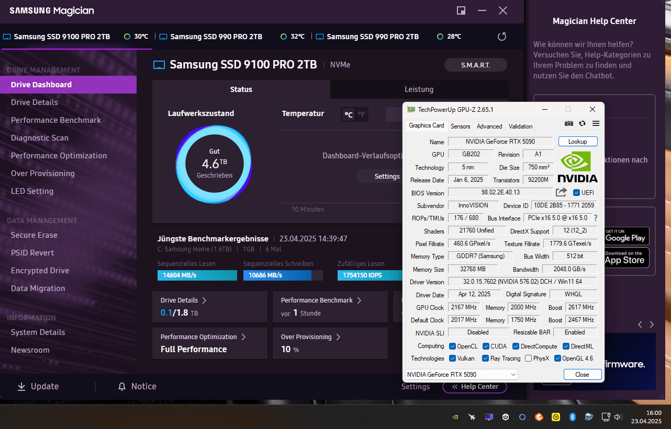Share BIOS via the export arrow icon
The height and width of the screenshot is (429, 671).
point(562,192)
